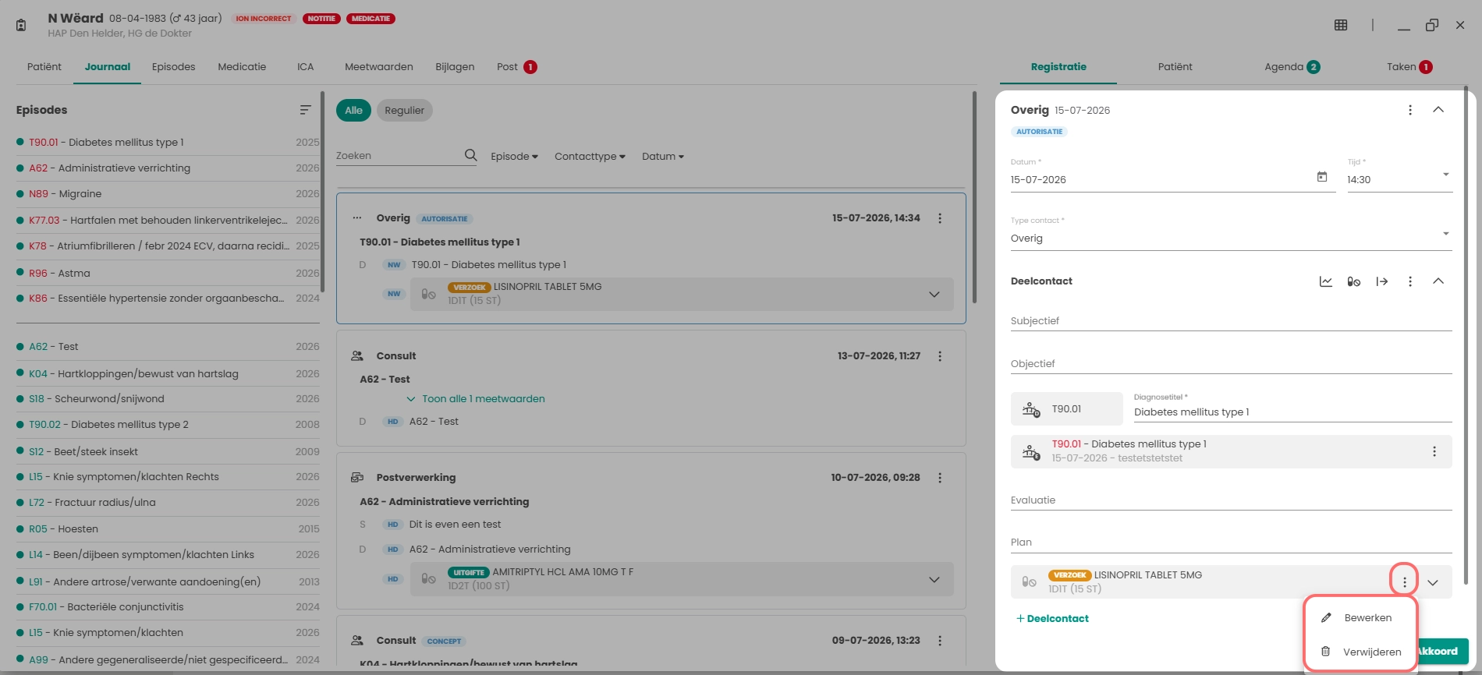
Task: Click the NOTITIE alert badge
Action: (321, 19)
